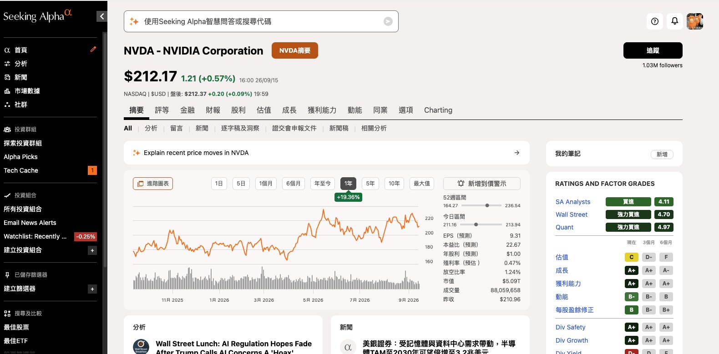Open the Div Safety grade link
Viewport: 719px width, 354px height.
tap(571, 327)
